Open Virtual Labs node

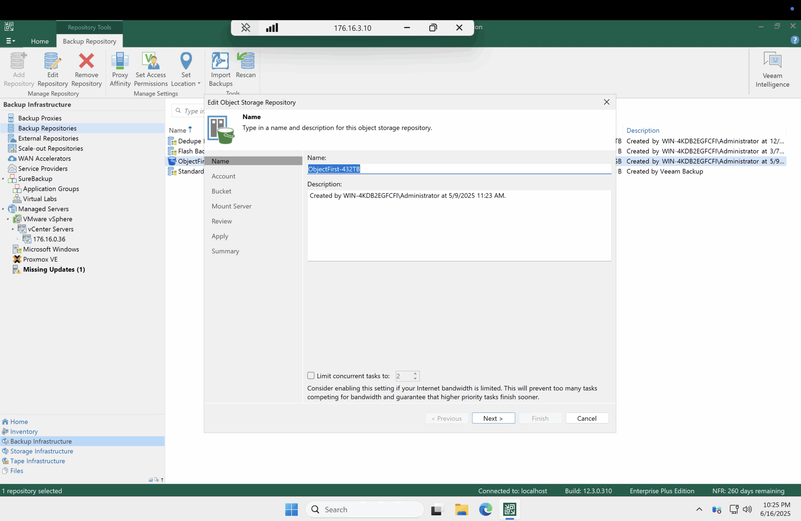click(x=40, y=199)
